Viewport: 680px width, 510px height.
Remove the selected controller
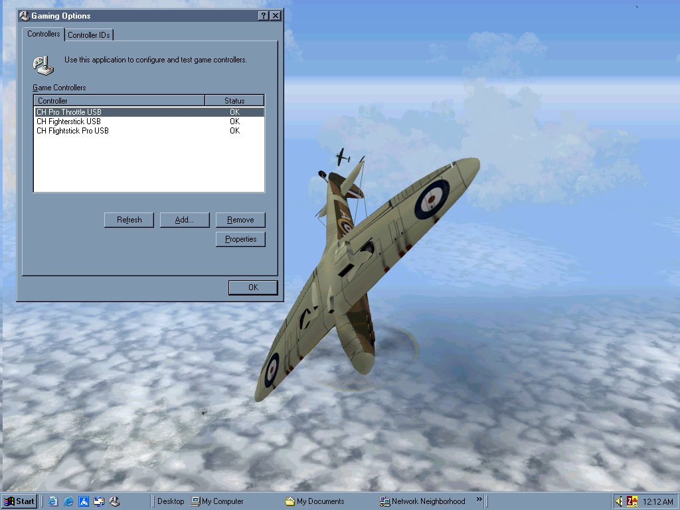click(240, 220)
